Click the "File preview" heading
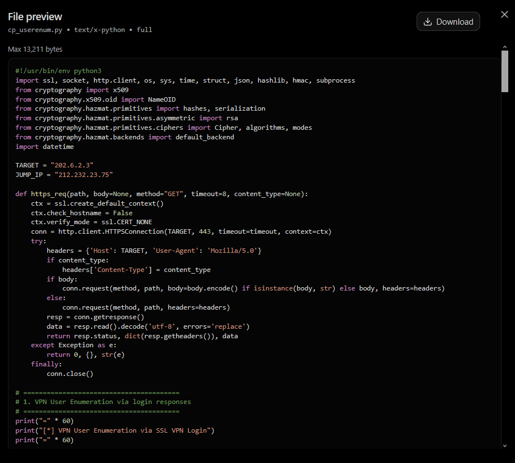 click(35, 17)
